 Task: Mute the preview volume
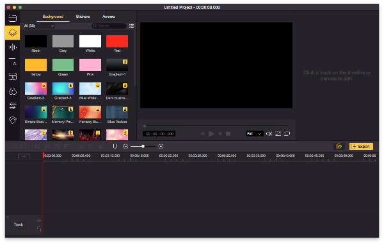tap(269, 134)
